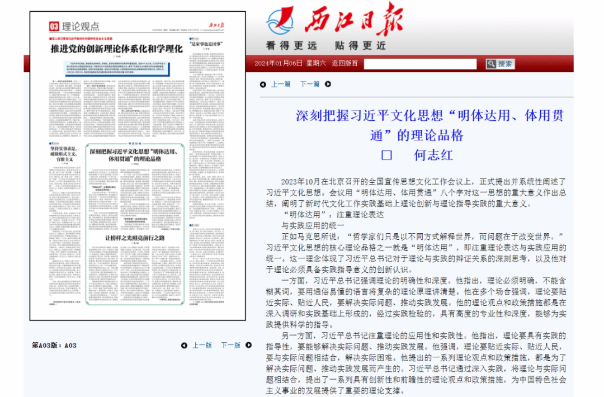
Task: Click the right arrow icon beside 下一篇
Action: 328,84
